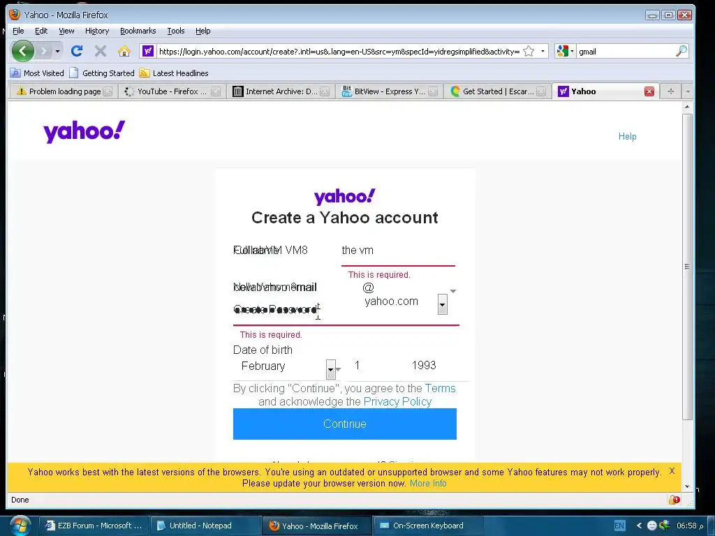
Task: Open the Terms link
Action: point(440,388)
